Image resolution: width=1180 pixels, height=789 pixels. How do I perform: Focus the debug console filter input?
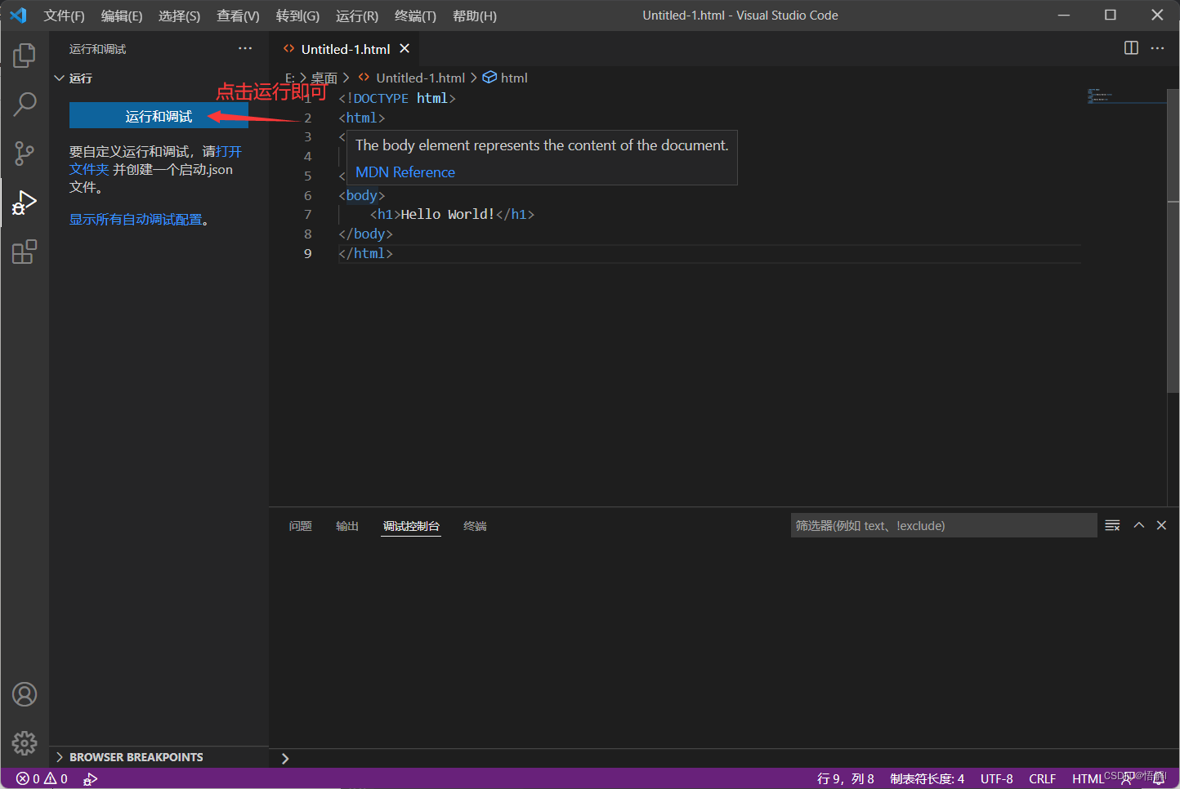point(944,525)
